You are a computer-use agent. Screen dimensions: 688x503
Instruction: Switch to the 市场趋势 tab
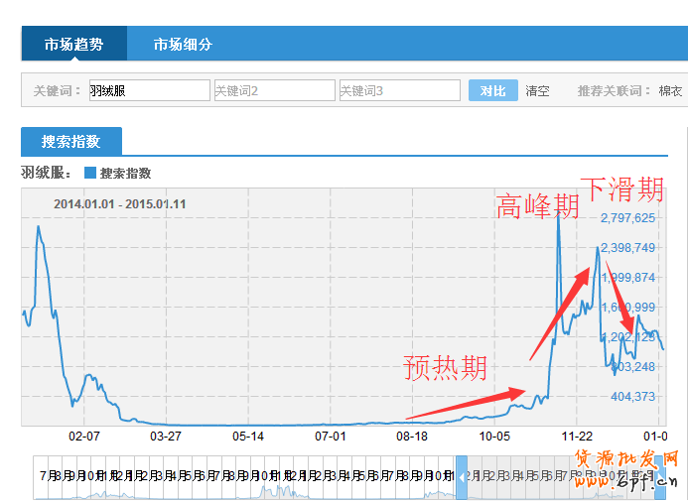click(74, 45)
